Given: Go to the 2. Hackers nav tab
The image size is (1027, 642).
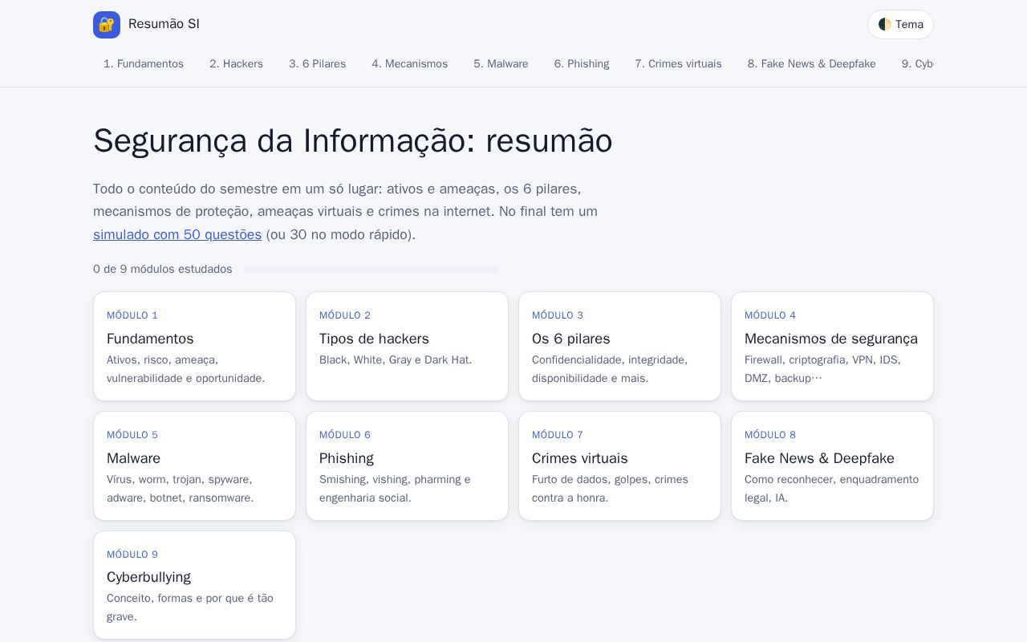Looking at the screenshot, I should pyautogui.click(x=236, y=64).
